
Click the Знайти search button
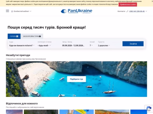pyautogui.click(x=133, y=44)
